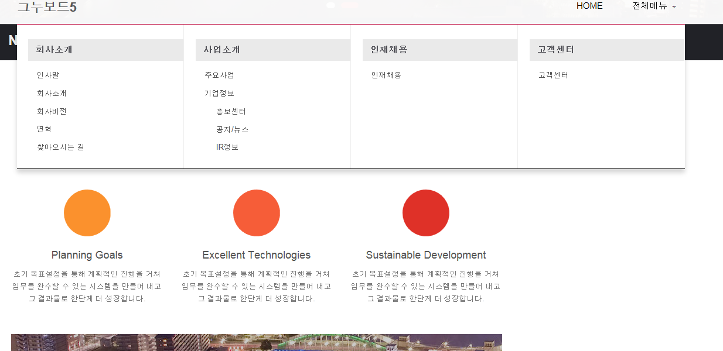Screen dimensions: 723x351
Task: Click the Planning Goals heading
Action: (x=87, y=255)
